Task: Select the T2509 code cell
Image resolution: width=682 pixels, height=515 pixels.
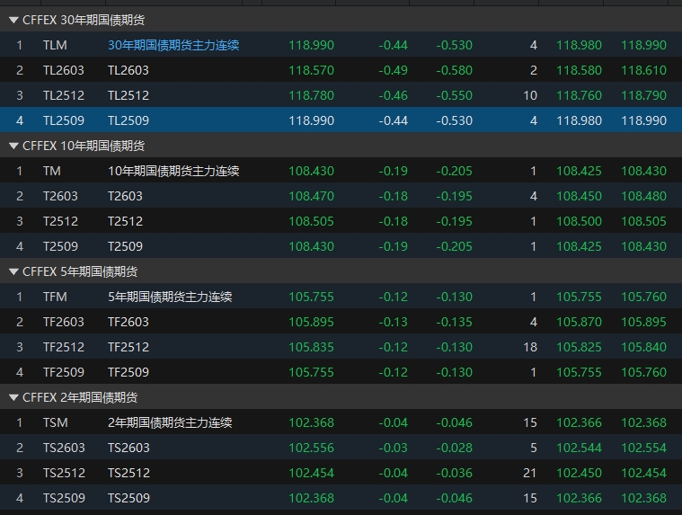Action: tap(60, 246)
